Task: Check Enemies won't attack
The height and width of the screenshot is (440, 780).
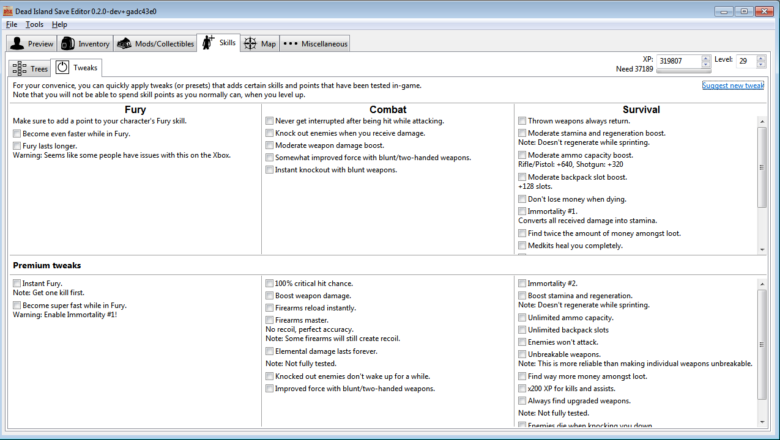Action: [x=522, y=342]
